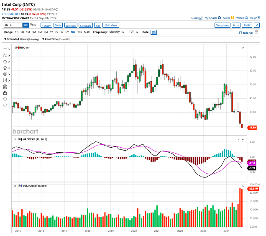Open the polygon shapes drawing tool
Image resolution: width=266 pixels, height=236 pixels.
(x=5, y=61)
